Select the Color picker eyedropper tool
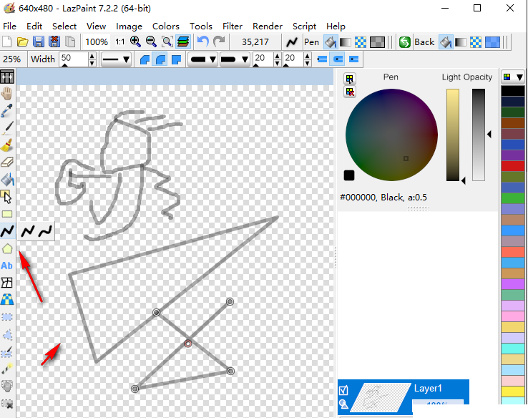The height and width of the screenshot is (418, 528). point(7,110)
